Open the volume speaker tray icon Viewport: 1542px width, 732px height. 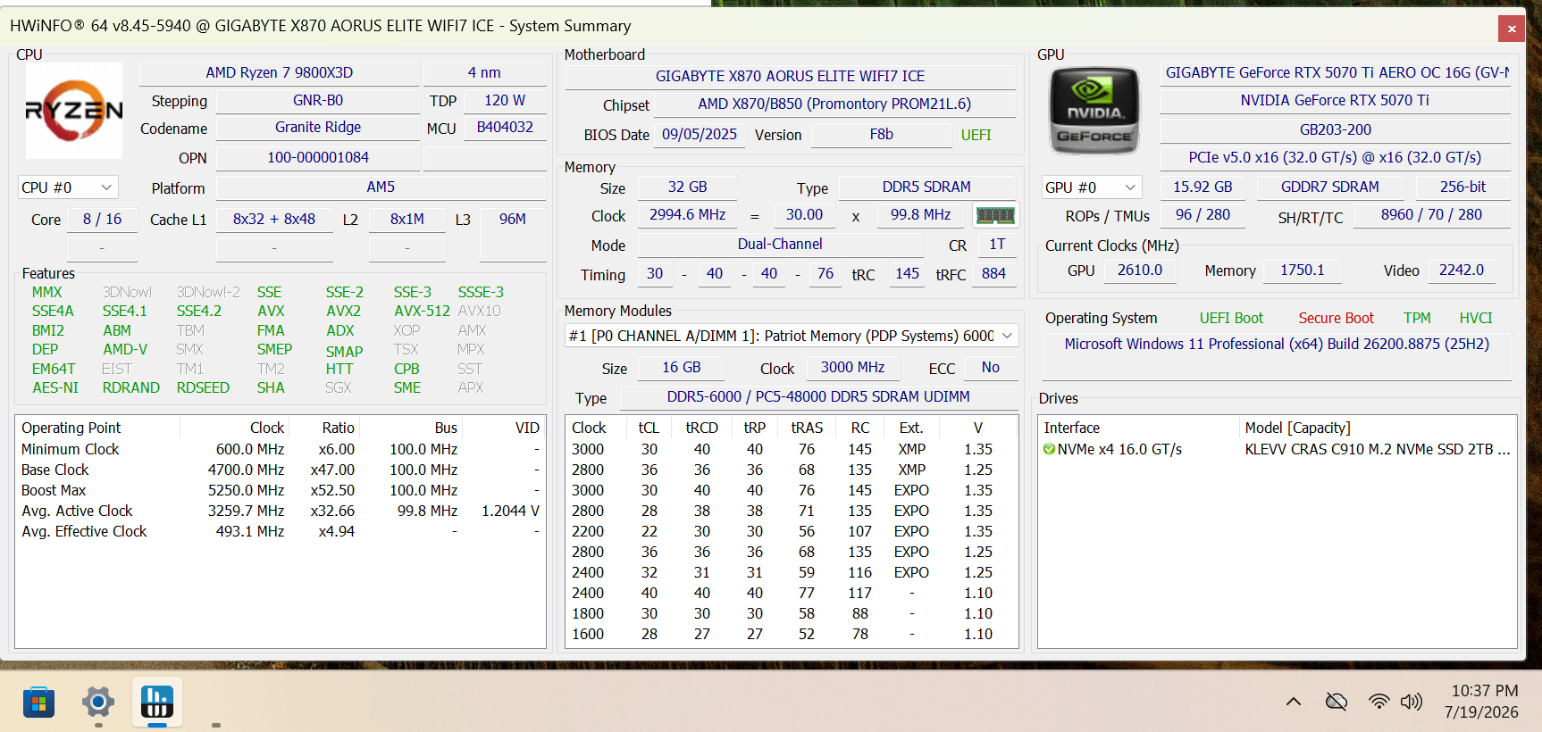[x=1412, y=702]
